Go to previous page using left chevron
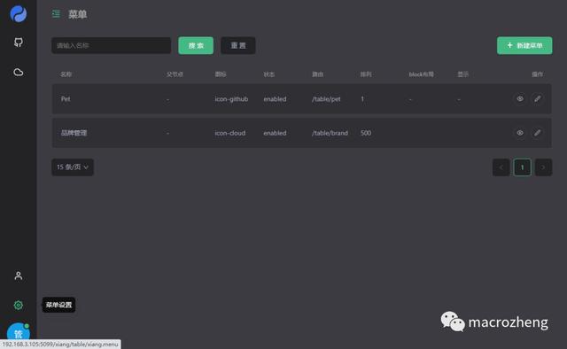 click(501, 167)
